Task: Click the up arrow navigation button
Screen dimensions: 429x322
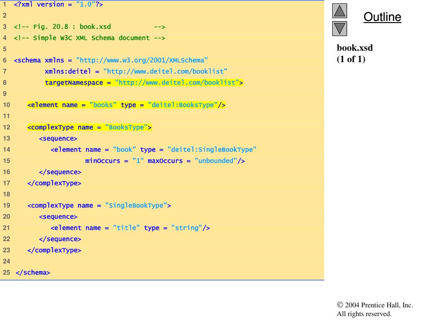Action: [x=339, y=10]
